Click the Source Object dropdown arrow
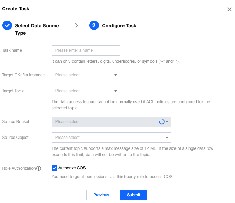 pos(167,138)
